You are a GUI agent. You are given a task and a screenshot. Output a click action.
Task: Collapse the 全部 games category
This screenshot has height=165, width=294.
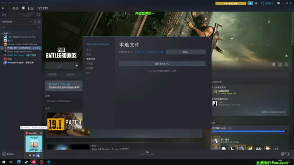coord(2,33)
